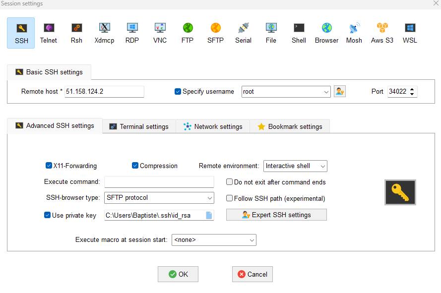441x293 pixels.
Task: Select the SSH session type
Action: coord(21,33)
